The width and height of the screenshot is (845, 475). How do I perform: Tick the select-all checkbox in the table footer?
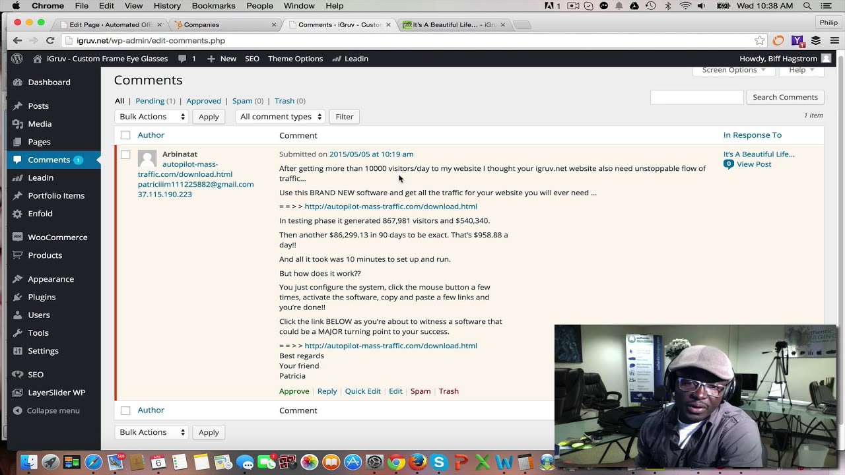125,410
